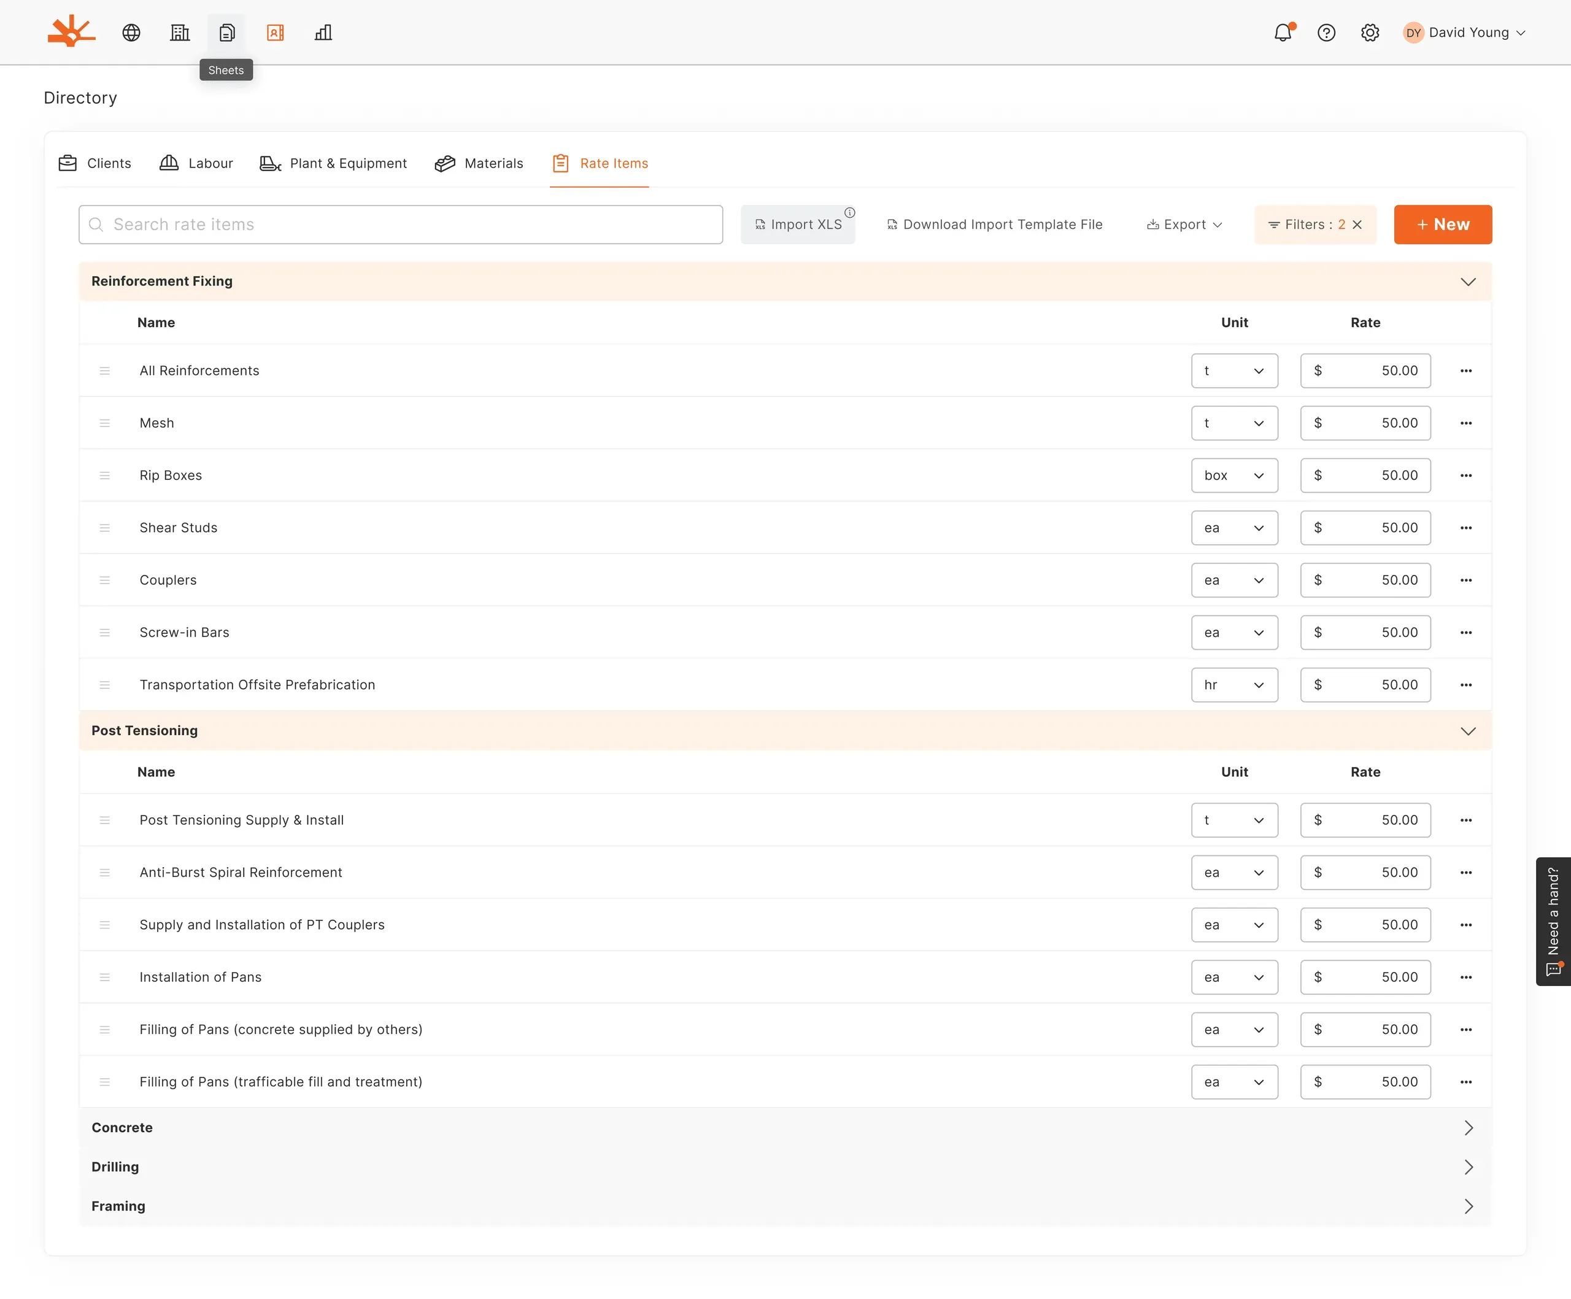This screenshot has width=1571, height=1299.
Task: Open the Directory contacts icon in navigation
Action: click(276, 33)
